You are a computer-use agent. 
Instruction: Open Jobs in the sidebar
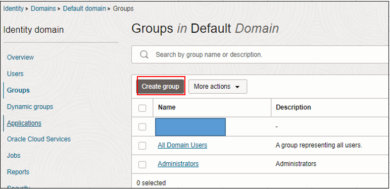(14, 156)
